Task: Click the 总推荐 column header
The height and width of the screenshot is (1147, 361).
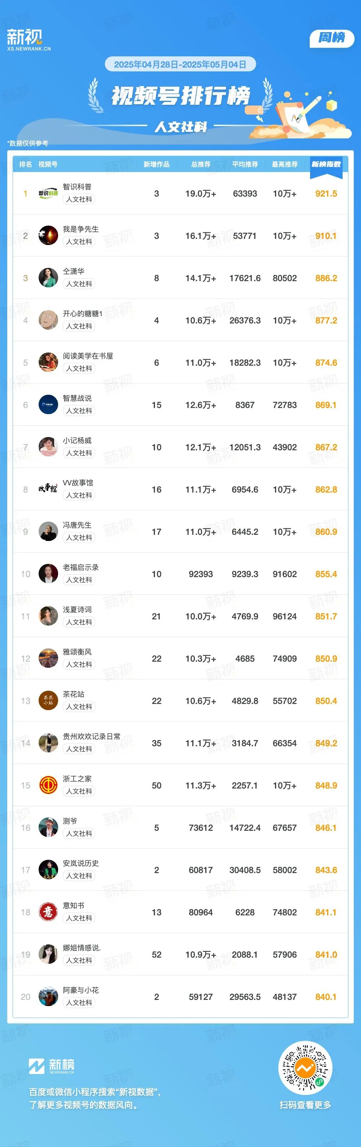Action: (200, 164)
